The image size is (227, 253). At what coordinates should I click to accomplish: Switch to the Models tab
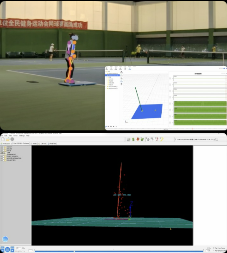tap(34, 143)
